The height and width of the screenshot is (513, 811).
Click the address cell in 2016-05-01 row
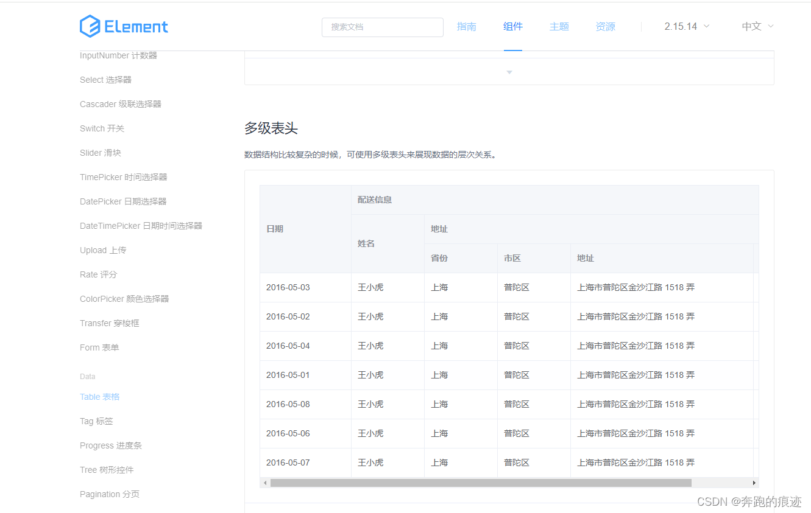(662, 375)
